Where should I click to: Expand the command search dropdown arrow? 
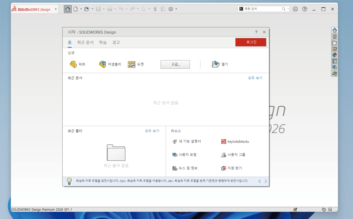(288, 9)
